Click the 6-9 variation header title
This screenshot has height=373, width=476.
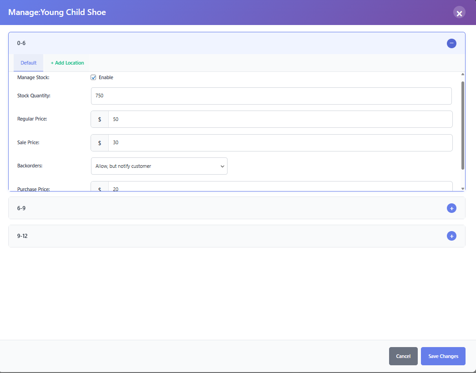pyautogui.click(x=21, y=208)
